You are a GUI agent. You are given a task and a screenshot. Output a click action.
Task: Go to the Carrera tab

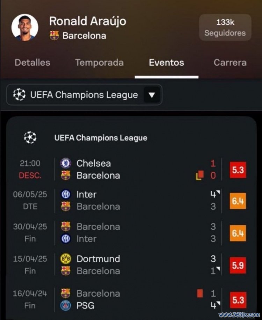click(230, 63)
